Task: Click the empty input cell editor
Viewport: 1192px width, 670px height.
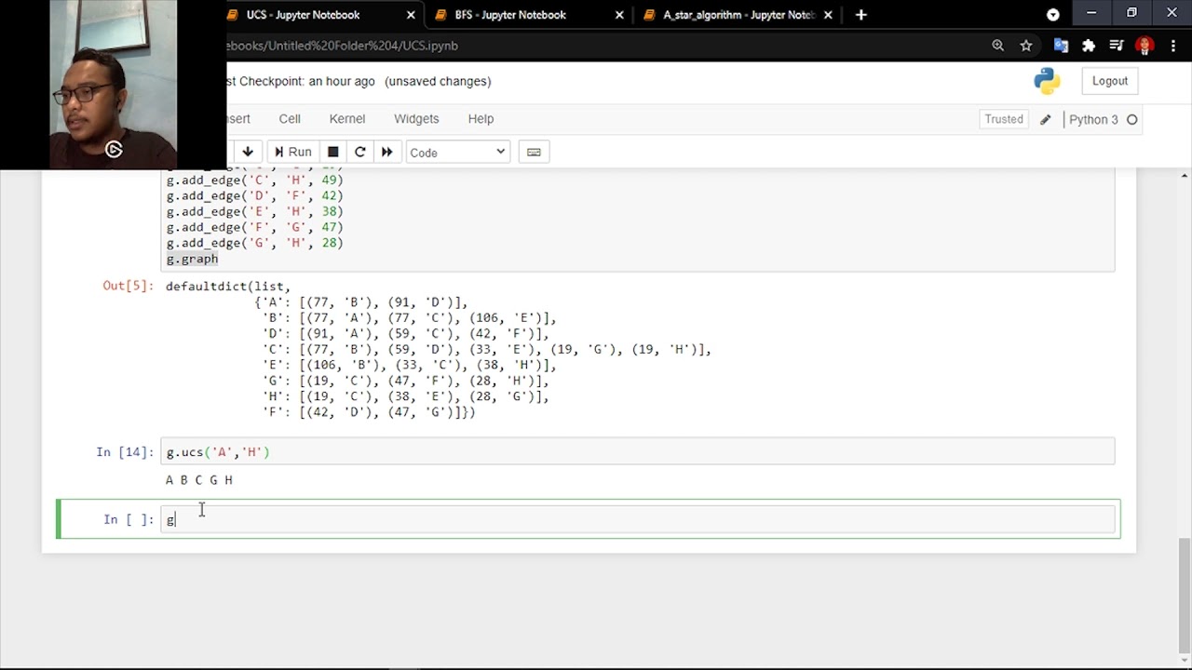Action: pyautogui.click(x=638, y=519)
